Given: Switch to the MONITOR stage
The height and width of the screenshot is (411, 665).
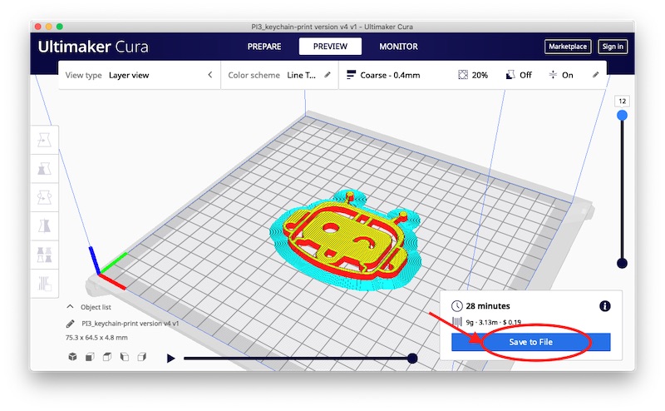Looking at the screenshot, I should coord(398,47).
